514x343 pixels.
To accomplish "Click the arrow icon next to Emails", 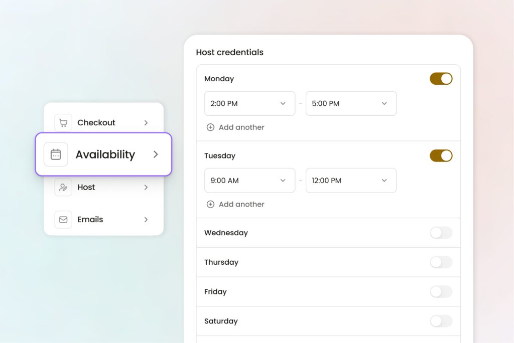I will pyautogui.click(x=146, y=220).
